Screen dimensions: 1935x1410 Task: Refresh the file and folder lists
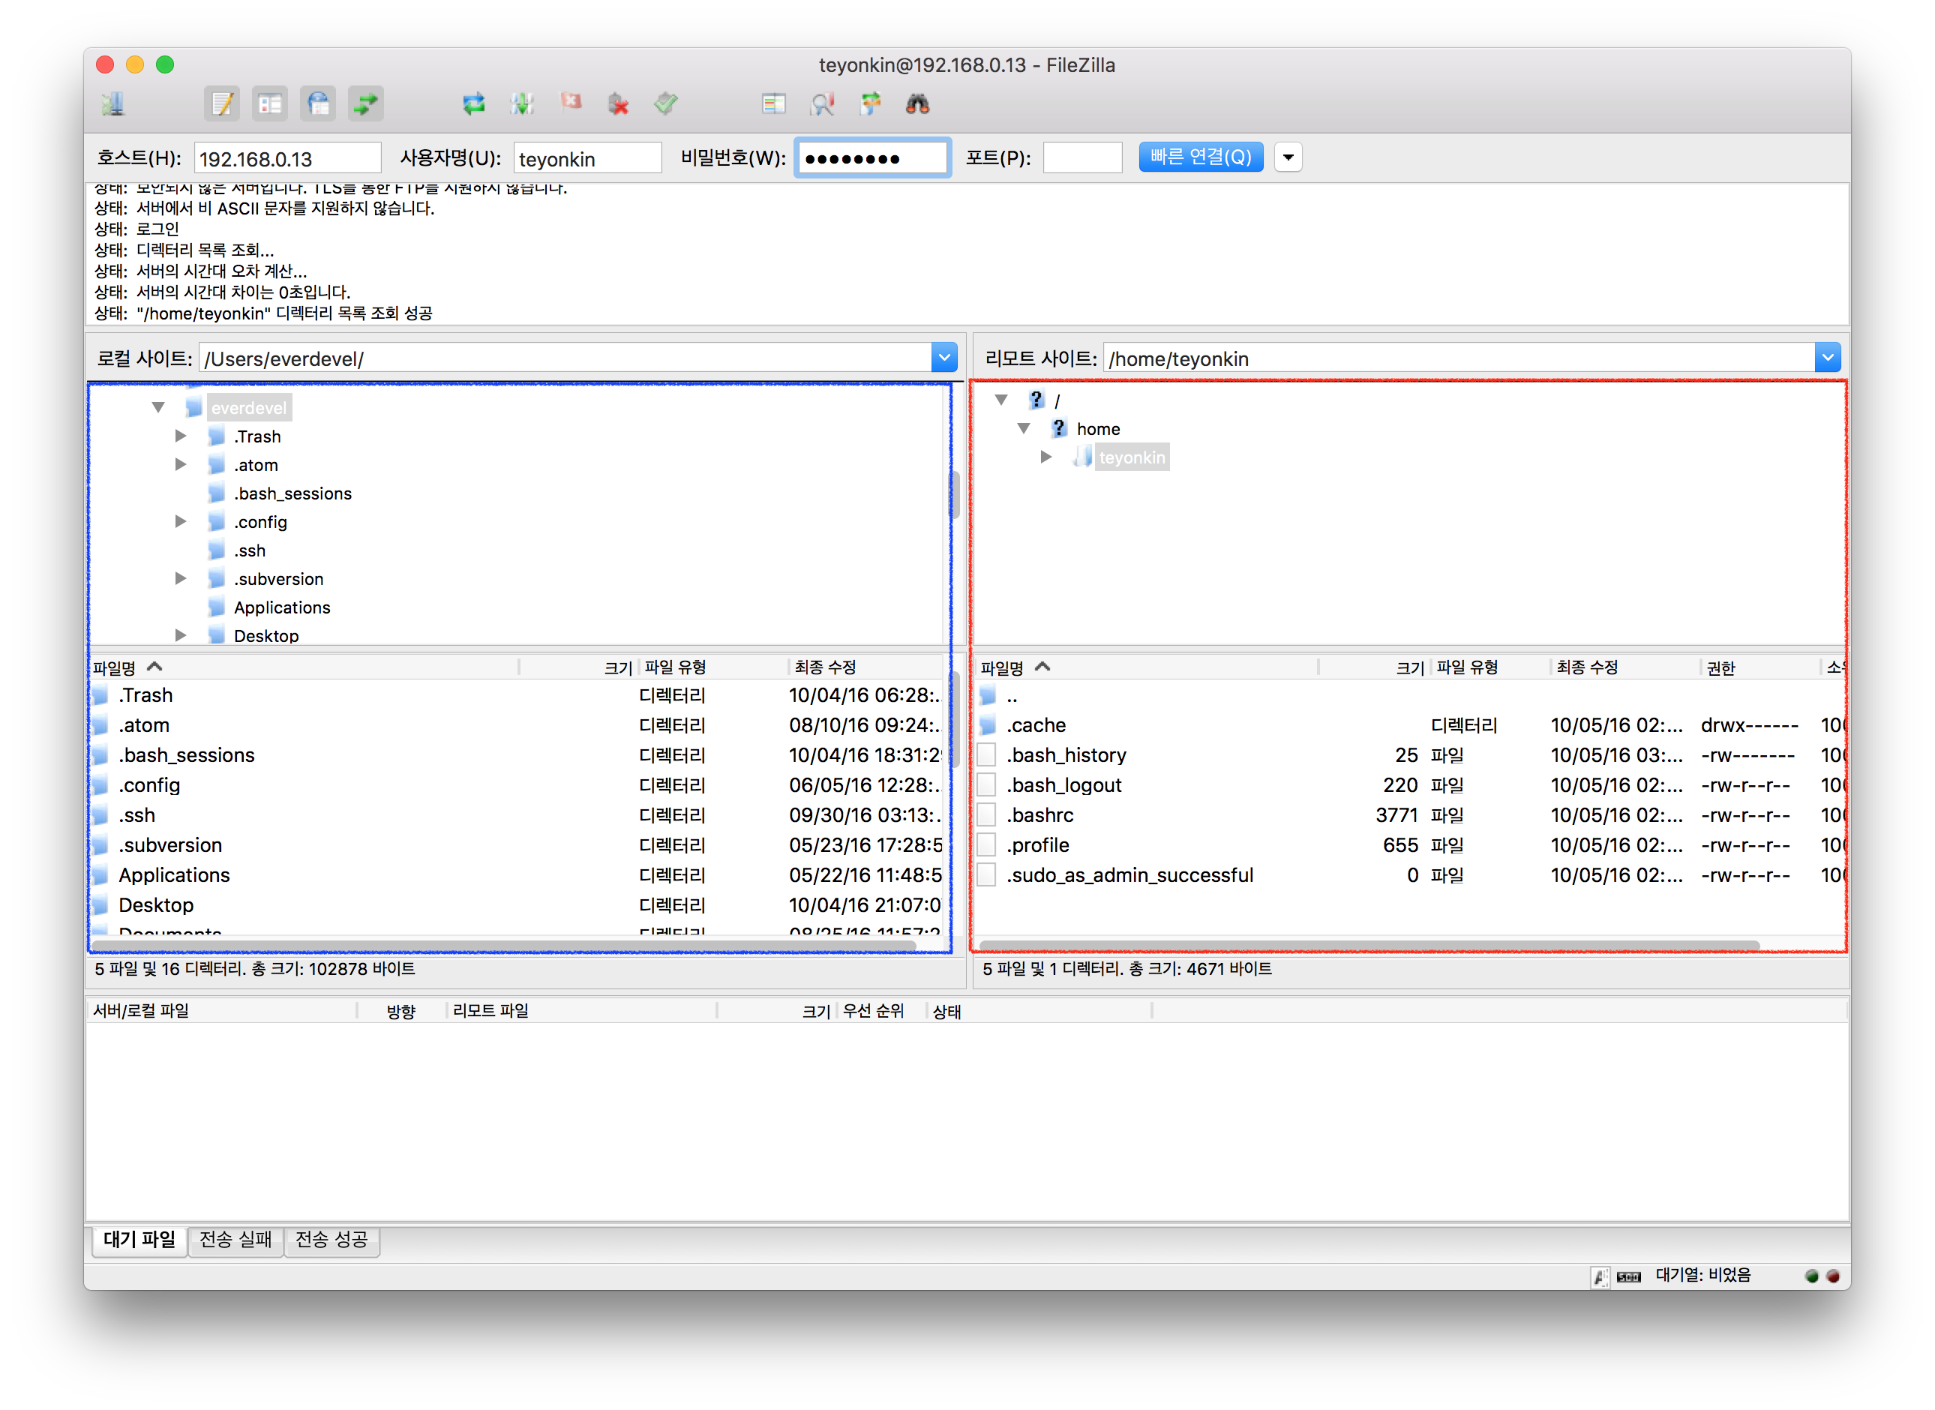point(474,104)
